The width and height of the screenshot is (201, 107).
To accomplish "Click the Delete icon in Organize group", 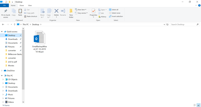I will point(56,12).
